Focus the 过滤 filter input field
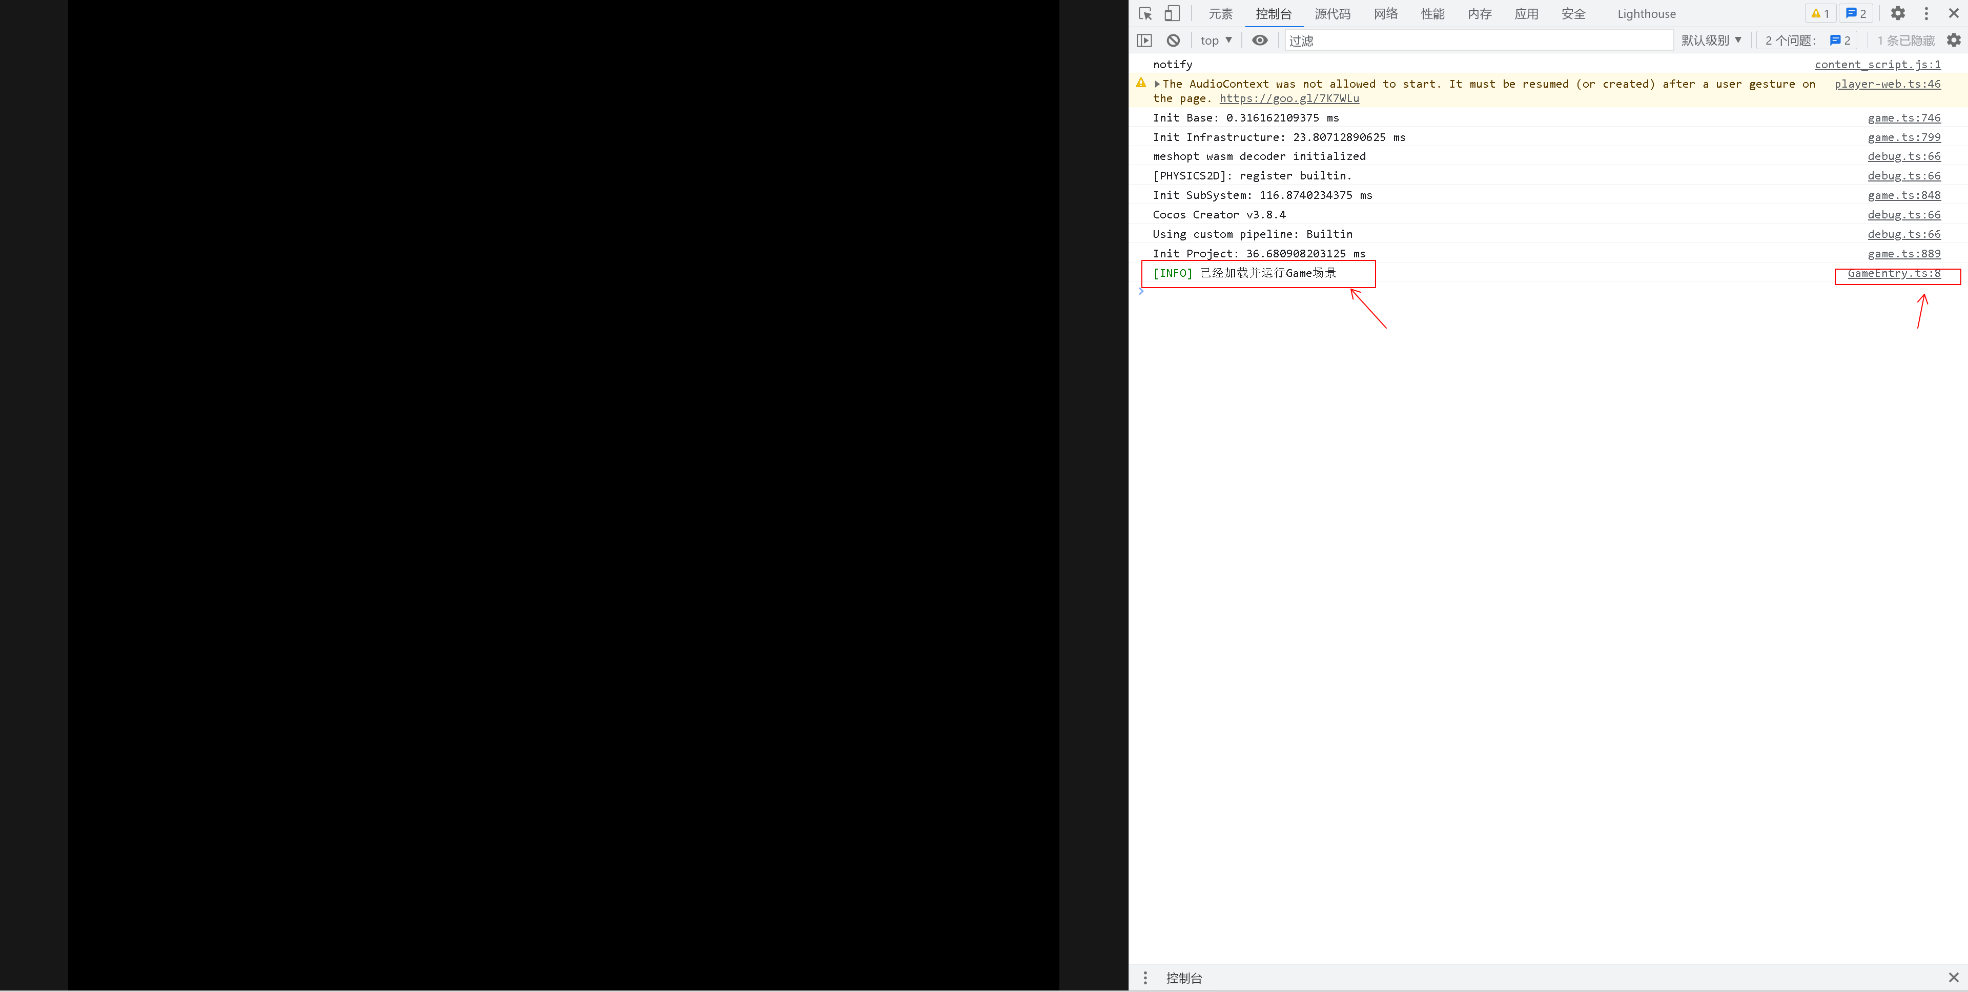The height and width of the screenshot is (992, 1968). (x=1479, y=41)
